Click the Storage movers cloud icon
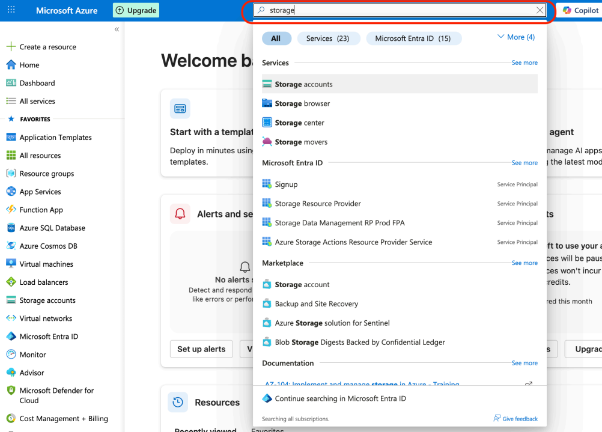 tap(267, 142)
